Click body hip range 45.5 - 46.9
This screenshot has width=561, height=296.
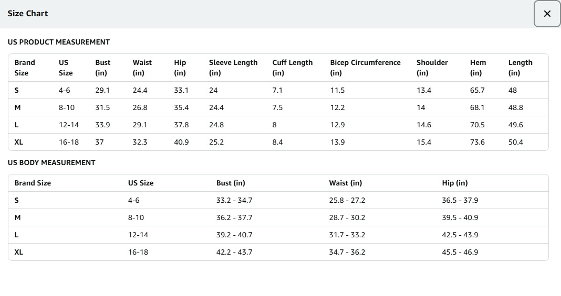click(460, 252)
